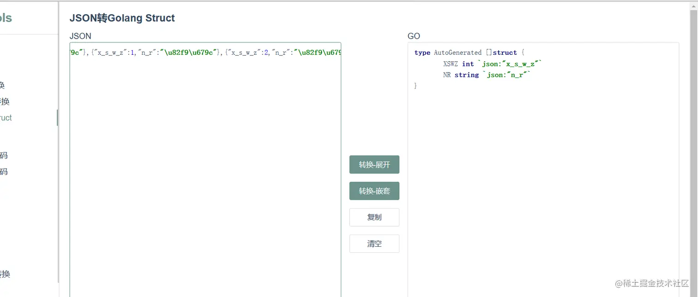
Task: Click the 'XSWZ int' field line
Action: [x=493, y=64]
